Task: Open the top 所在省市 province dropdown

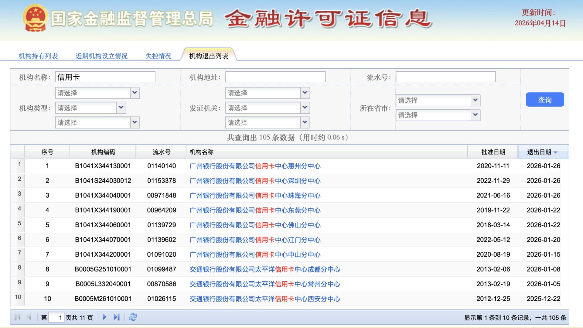Action: [437, 100]
